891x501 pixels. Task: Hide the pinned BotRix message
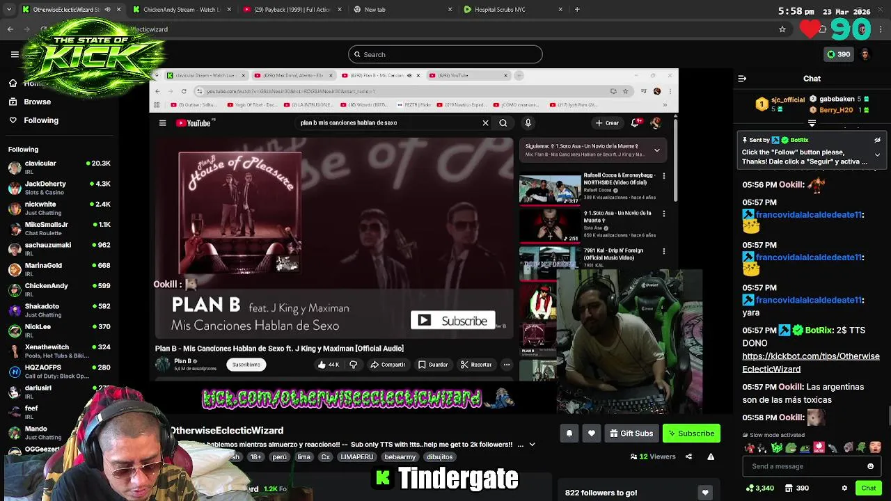(x=877, y=140)
